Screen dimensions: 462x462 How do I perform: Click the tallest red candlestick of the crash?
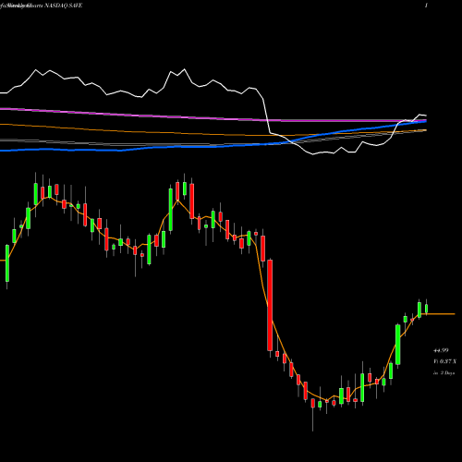[270, 305]
